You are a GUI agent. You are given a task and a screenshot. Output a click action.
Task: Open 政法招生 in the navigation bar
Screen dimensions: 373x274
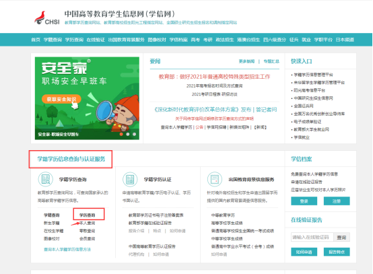click(x=225, y=40)
